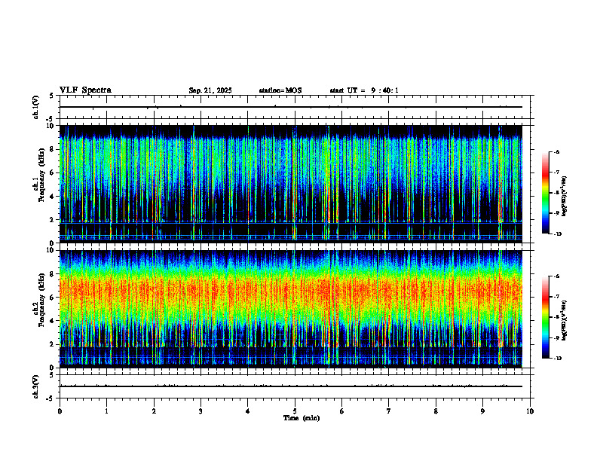This screenshot has width=597, height=461.
Task: Click the ch.2 spectrogram color scale bar
Action: [x=545, y=317]
